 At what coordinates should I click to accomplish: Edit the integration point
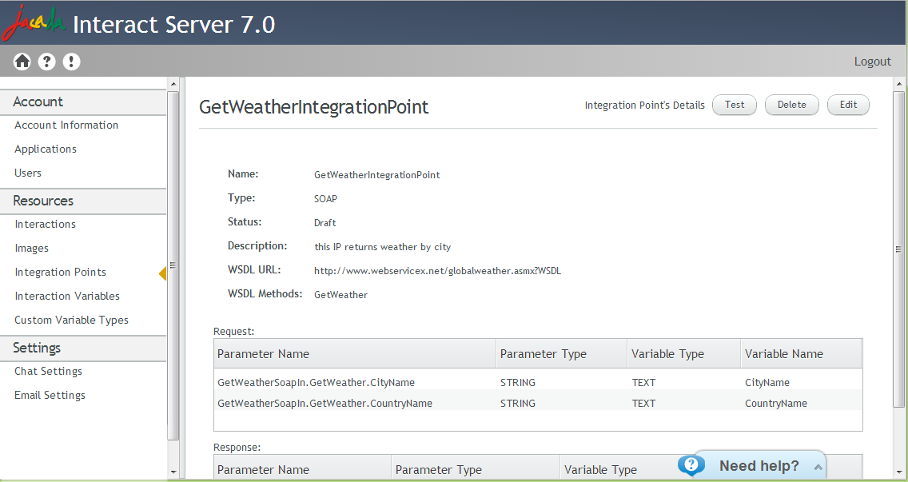pos(848,105)
